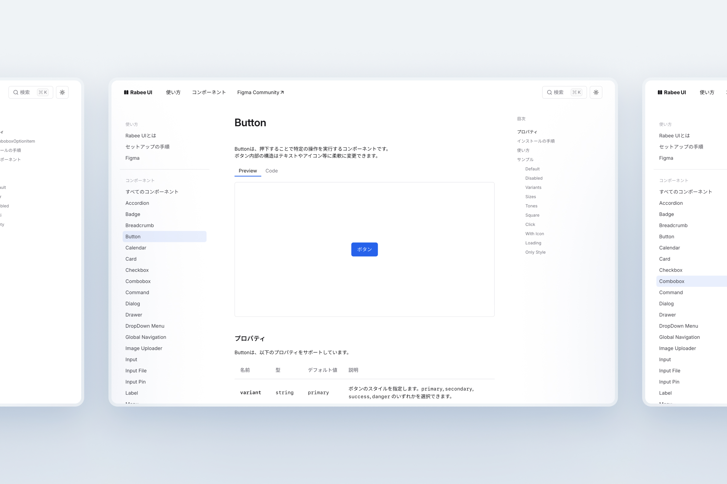Open 使い方 in center top navigation
Viewport: 727px width, 484px height.
pyautogui.click(x=173, y=92)
